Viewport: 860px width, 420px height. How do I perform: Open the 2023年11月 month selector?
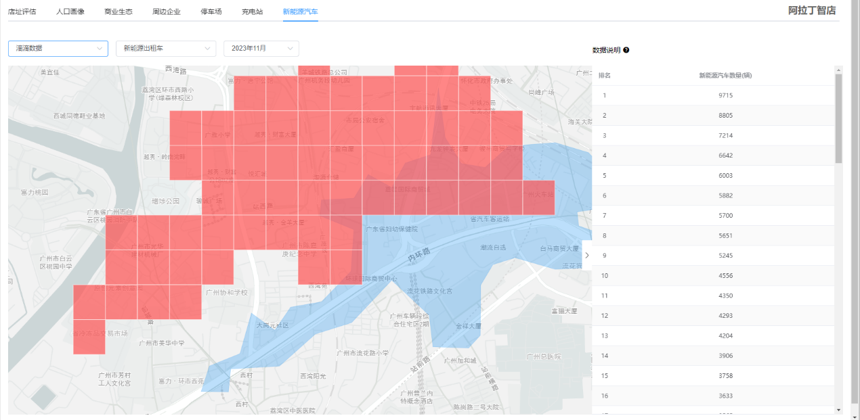point(261,49)
